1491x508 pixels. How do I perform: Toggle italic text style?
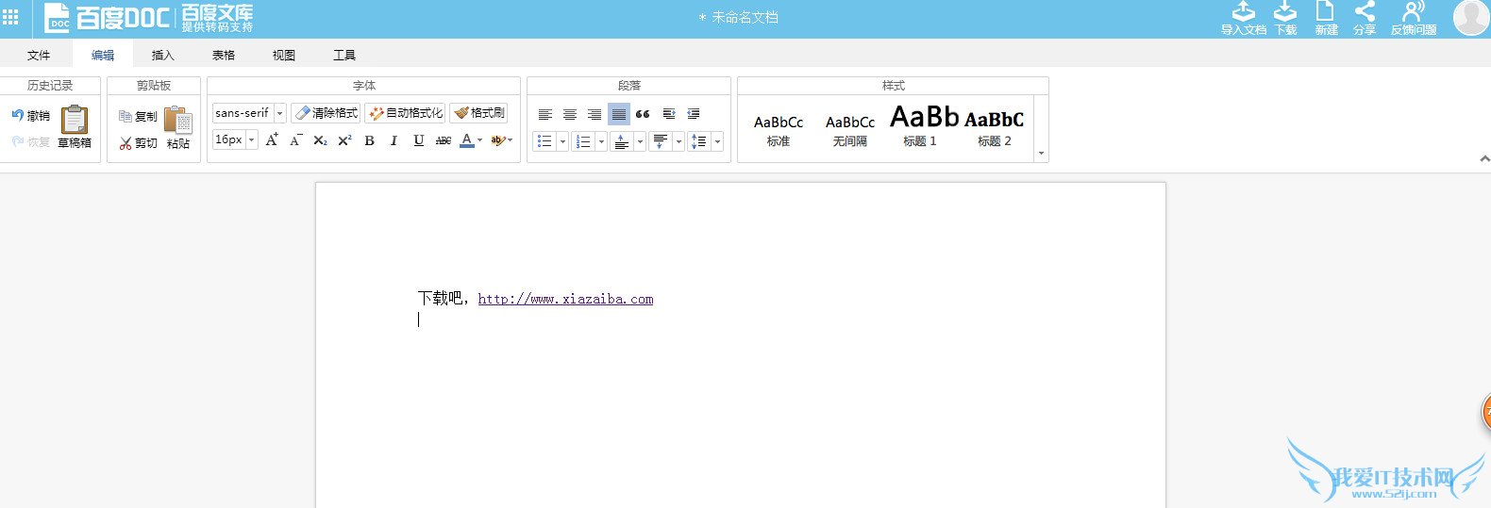pos(394,140)
